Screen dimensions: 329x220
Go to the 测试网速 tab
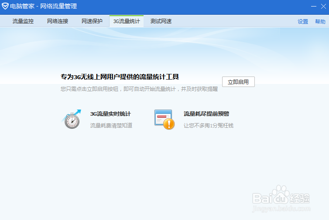click(x=161, y=21)
